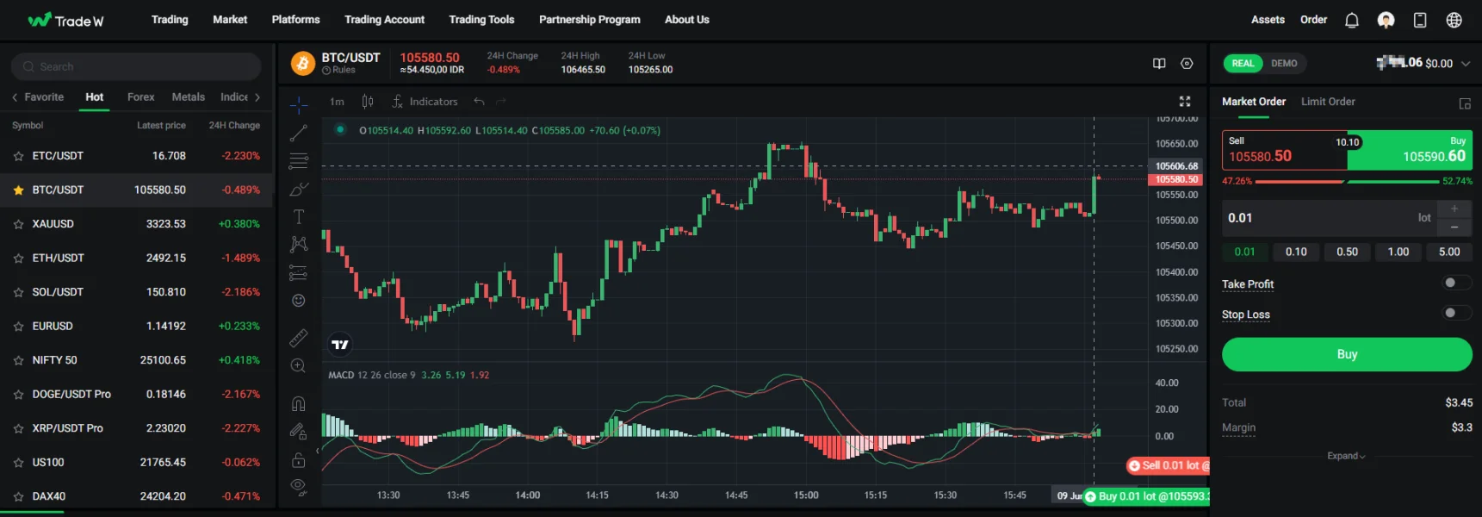Select the 0.50 lot size preset
Image resolution: width=1482 pixels, height=517 pixels.
(1347, 252)
